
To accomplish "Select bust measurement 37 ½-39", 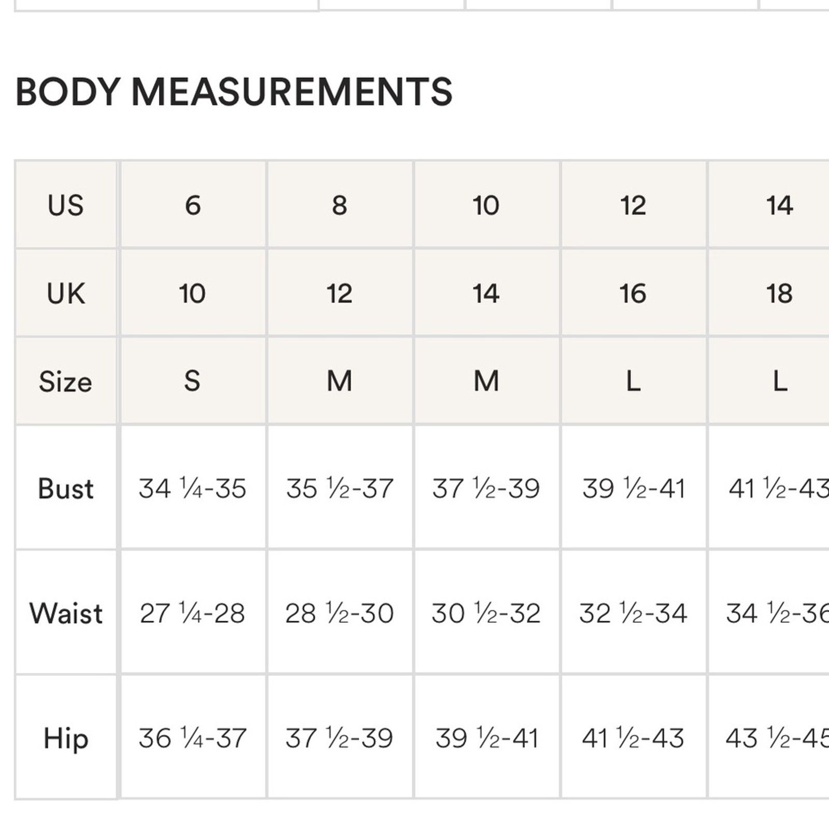I will pos(487,488).
